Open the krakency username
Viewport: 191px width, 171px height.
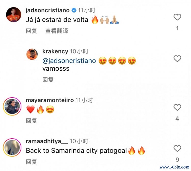[x=55, y=51]
